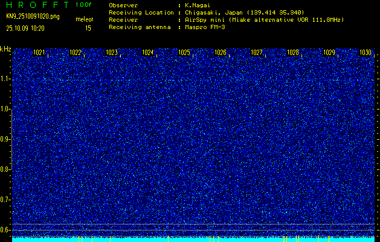Click the 1030 time marker

point(365,53)
